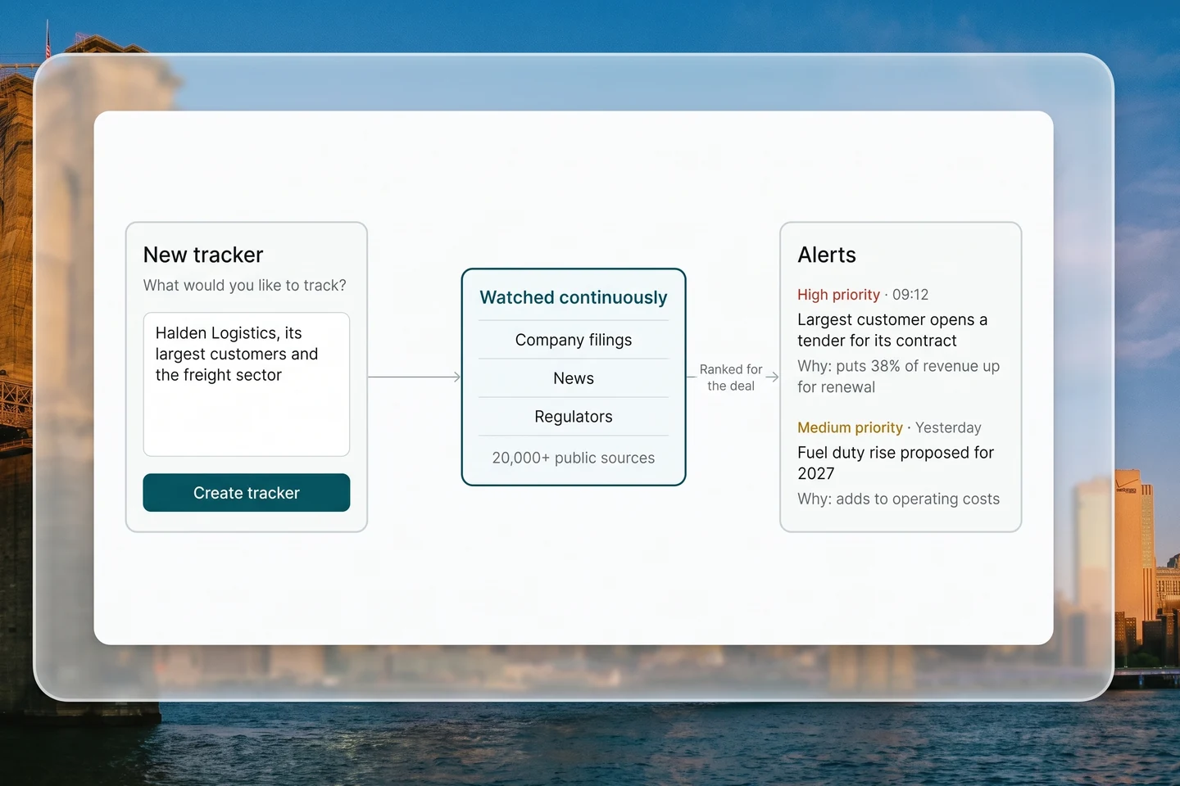Screen dimensions: 1180x786
Task: Click 'Why: adds to operating costs' text
Action: (898, 499)
